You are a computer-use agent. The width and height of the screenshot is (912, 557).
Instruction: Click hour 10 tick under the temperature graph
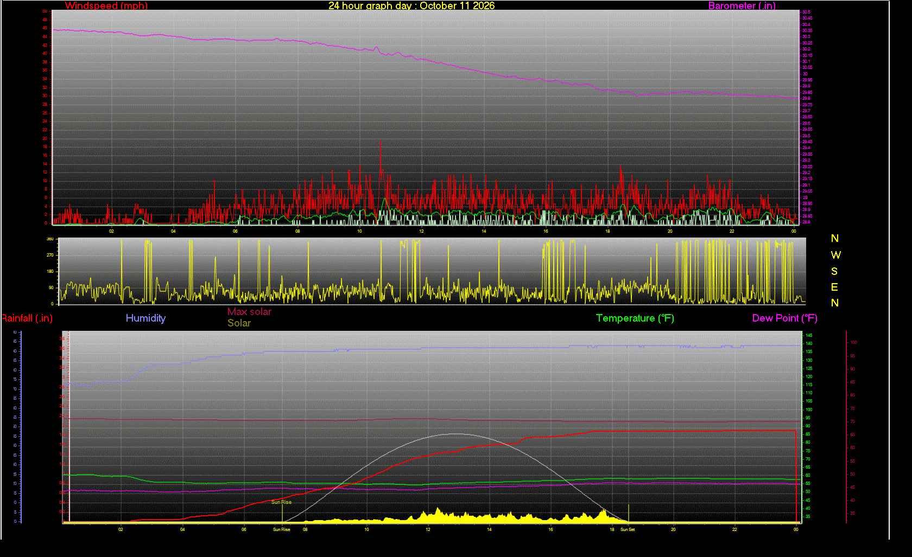click(x=366, y=529)
